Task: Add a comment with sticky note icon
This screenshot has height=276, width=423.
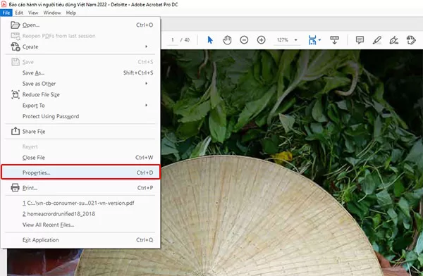Action: [360, 40]
